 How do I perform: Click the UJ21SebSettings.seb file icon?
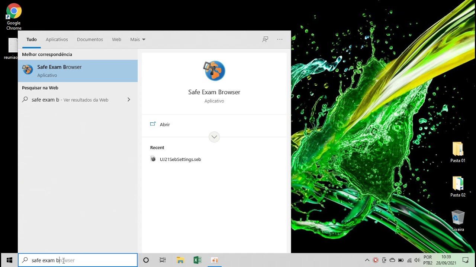pyautogui.click(x=153, y=159)
